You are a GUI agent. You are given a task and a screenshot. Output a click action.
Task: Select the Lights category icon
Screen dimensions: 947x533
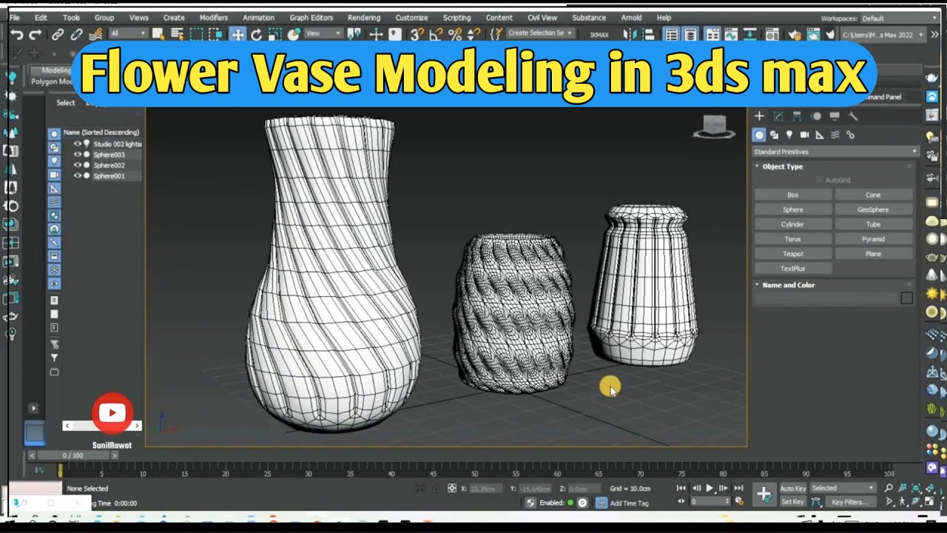pos(789,135)
